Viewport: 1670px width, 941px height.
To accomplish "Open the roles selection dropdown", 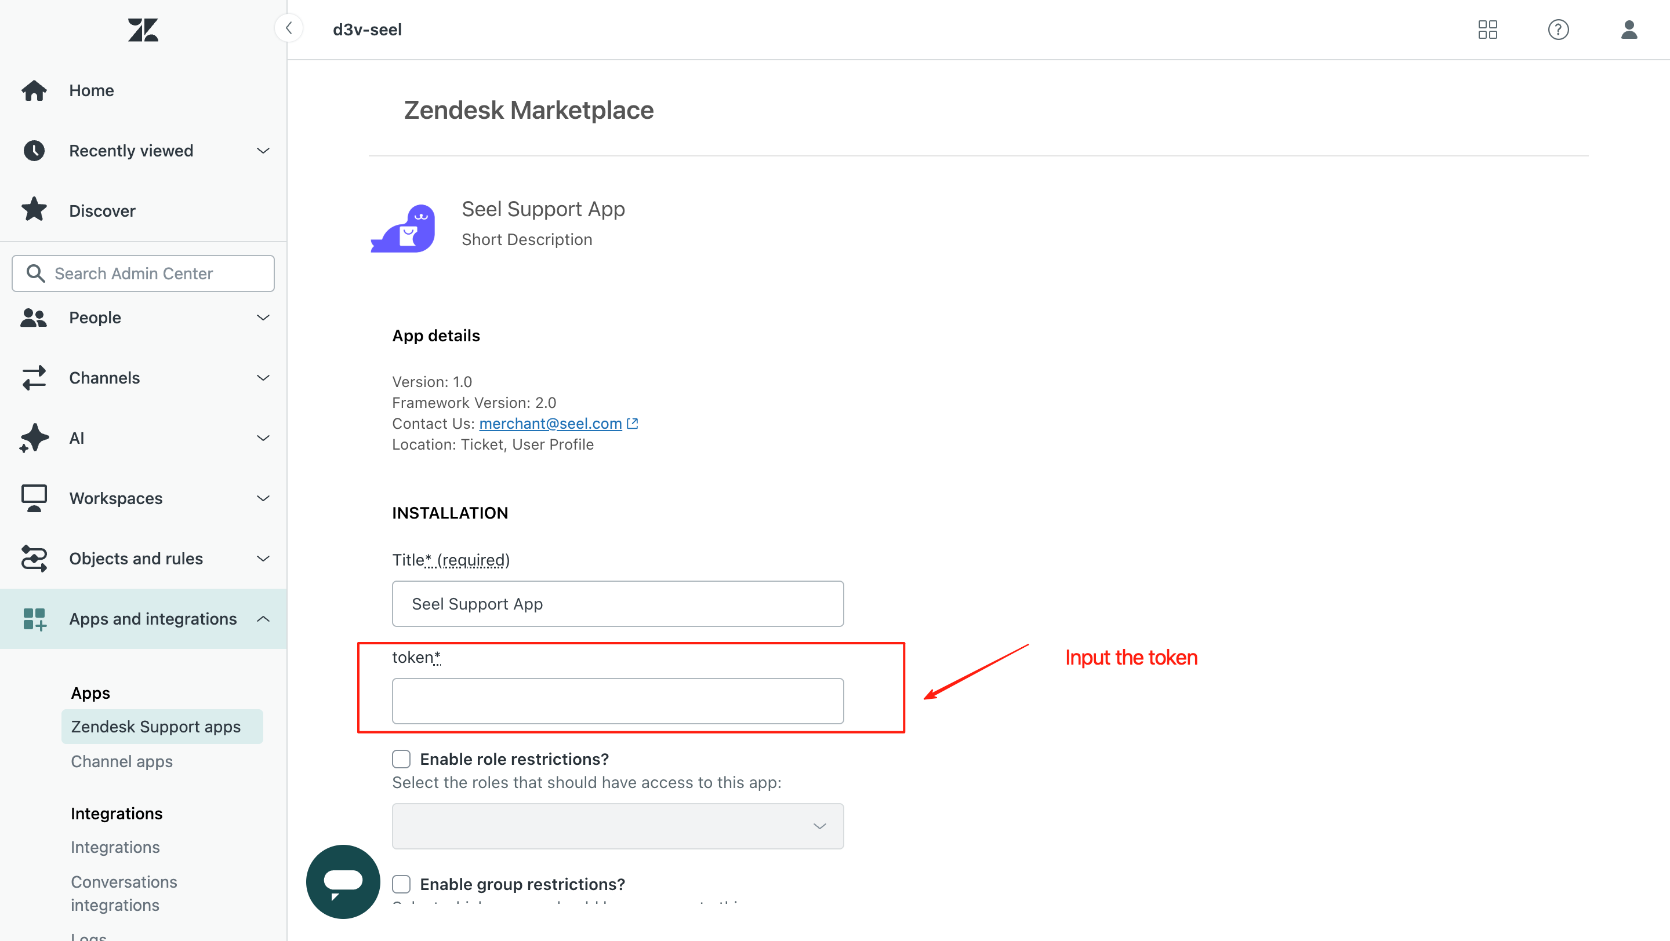I will coord(617,826).
